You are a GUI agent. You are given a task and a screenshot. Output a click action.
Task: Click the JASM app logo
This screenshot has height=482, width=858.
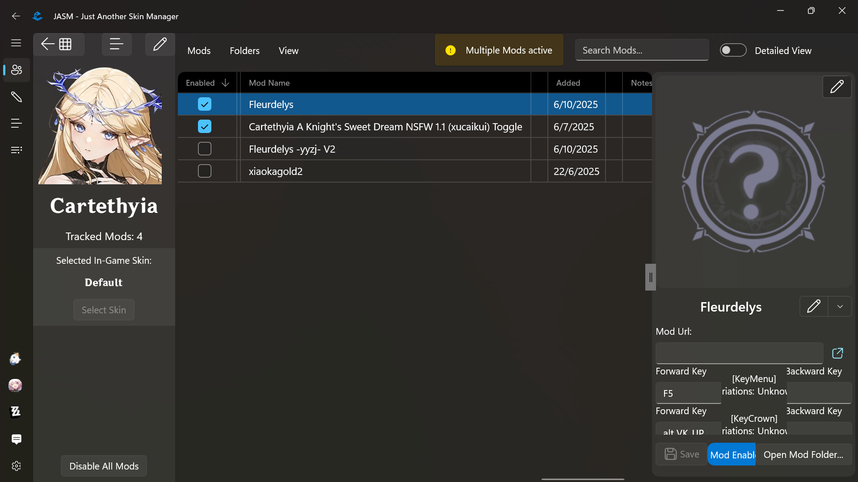click(x=38, y=16)
